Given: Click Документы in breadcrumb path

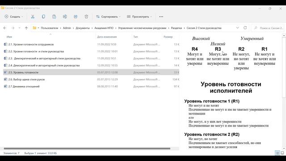Looking at the screenshot, I should pos(83,28).
